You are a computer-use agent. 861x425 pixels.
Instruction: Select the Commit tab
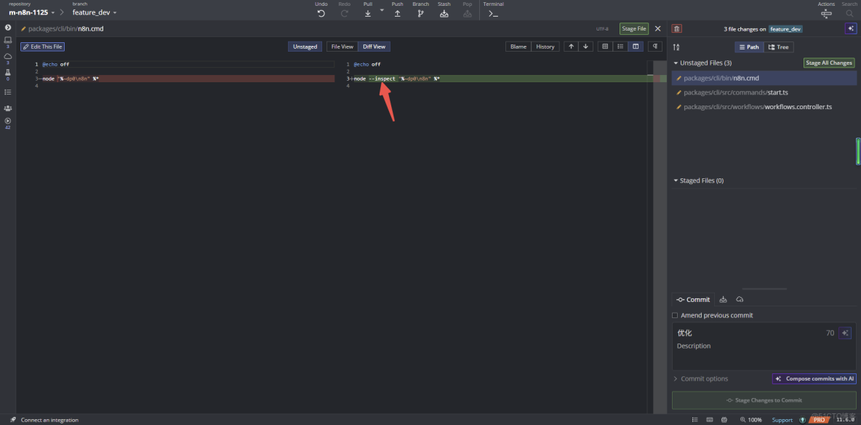[693, 300]
